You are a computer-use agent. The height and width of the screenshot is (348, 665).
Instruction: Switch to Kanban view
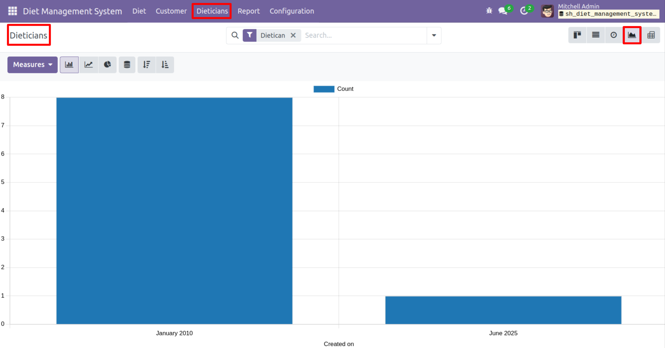pyautogui.click(x=577, y=35)
